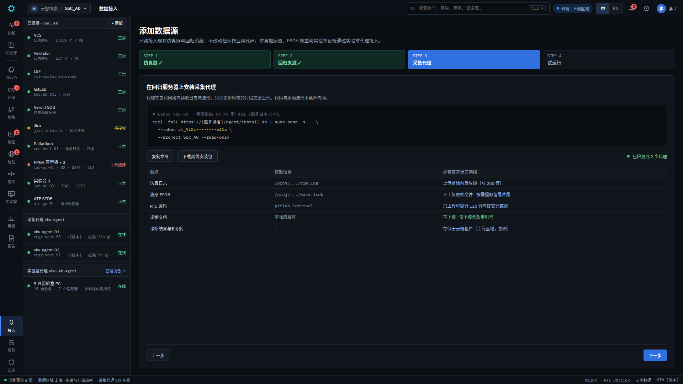Open the 规格 spec branch sidebar icon
This screenshot has width=683, height=384.
click(x=11, y=113)
